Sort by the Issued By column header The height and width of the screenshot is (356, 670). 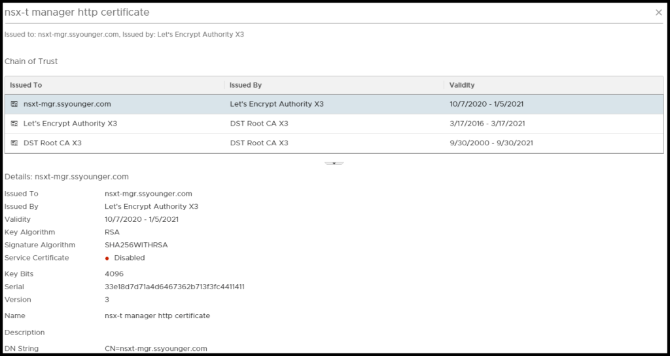tap(245, 85)
